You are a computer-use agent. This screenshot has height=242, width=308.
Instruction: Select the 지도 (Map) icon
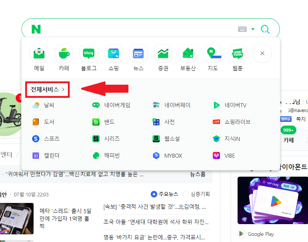tap(213, 53)
